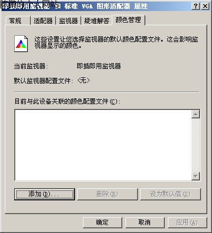The height and width of the screenshot is (233, 212).
Task: Click the question mark help button
Action: point(196,6)
